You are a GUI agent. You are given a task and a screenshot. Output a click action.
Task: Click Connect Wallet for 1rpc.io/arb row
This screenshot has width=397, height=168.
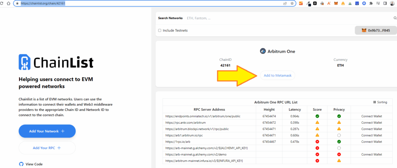coord(372,142)
